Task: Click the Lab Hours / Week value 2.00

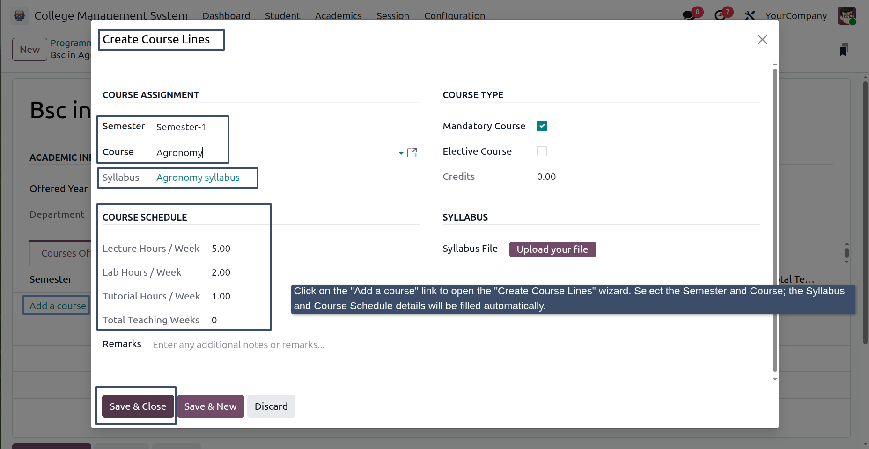Action: [221, 272]
